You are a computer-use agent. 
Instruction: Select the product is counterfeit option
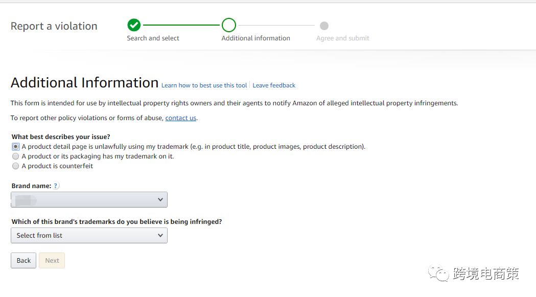click(x=15, y=166)
